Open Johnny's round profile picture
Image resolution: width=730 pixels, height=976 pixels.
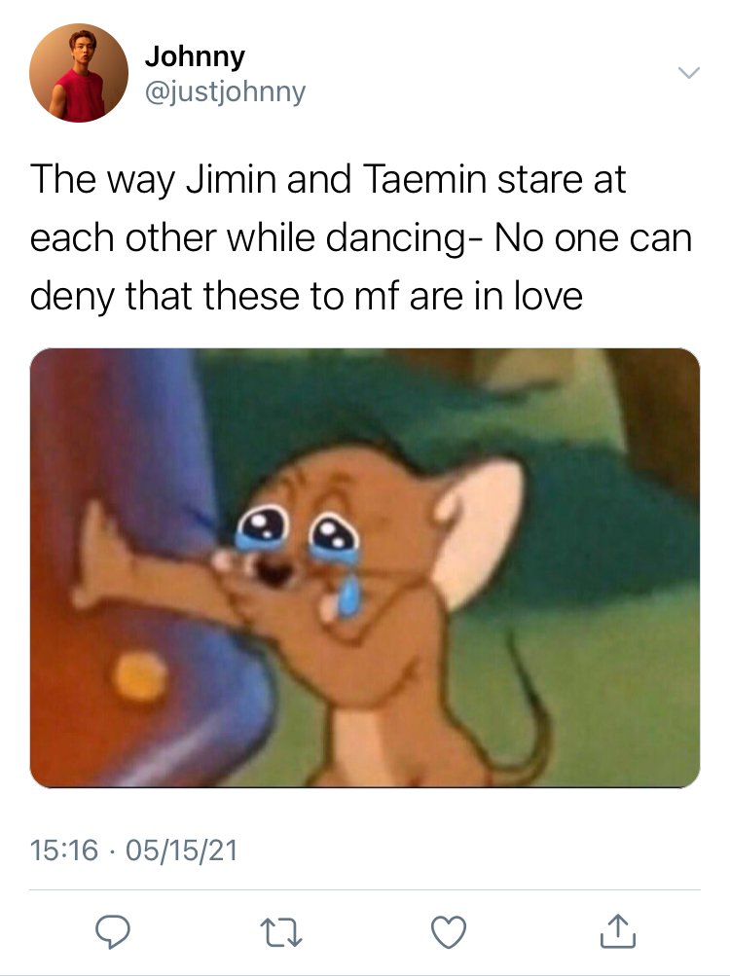[79, 73]
